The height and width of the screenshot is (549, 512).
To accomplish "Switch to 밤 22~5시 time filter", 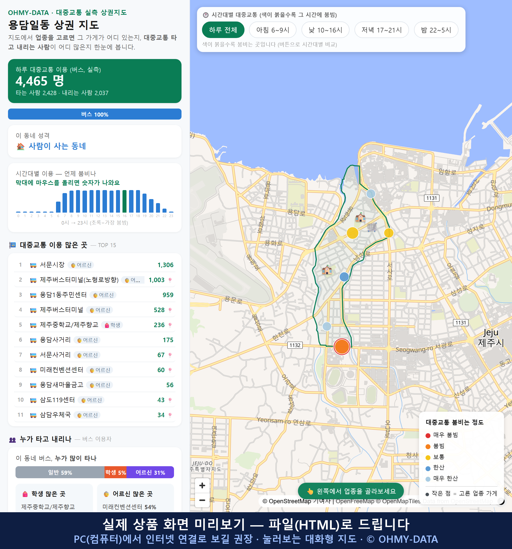I will point(436,30).
